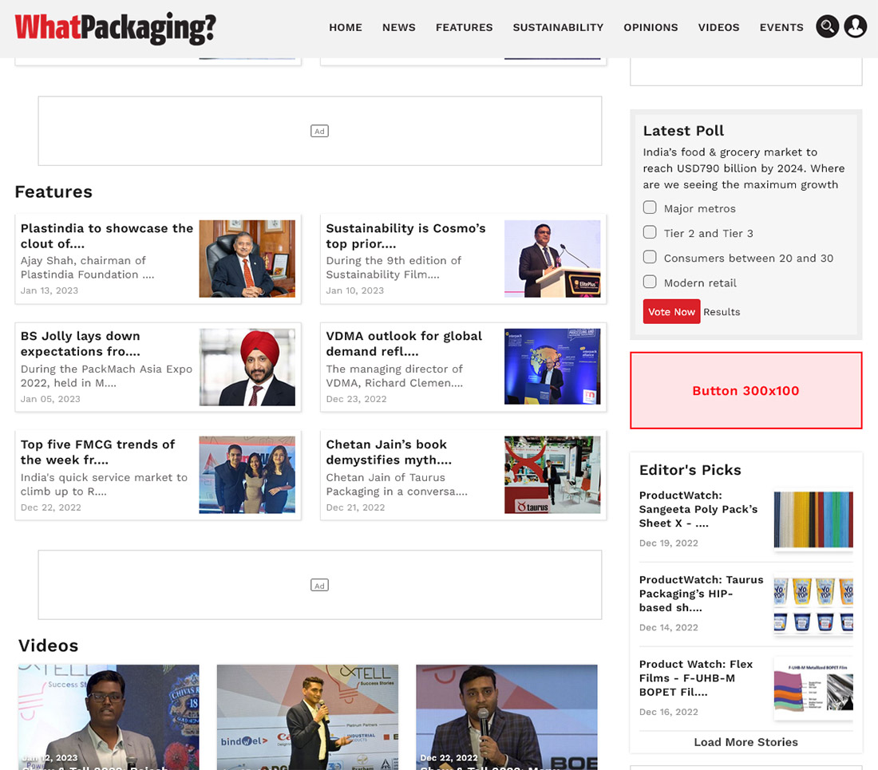Open Chetan Jain's book demystifies myth article
Viewport: 878px width, 770px height.
point(389,452)
